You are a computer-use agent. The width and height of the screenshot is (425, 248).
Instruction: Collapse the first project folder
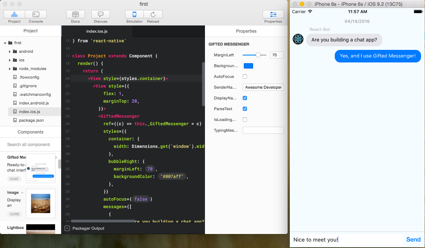(x=5, y=43)
